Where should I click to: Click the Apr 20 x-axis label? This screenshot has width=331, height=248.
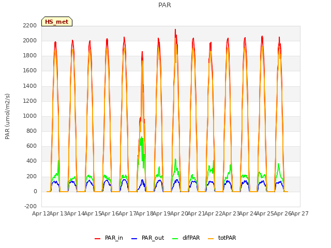tap(179, 213)
